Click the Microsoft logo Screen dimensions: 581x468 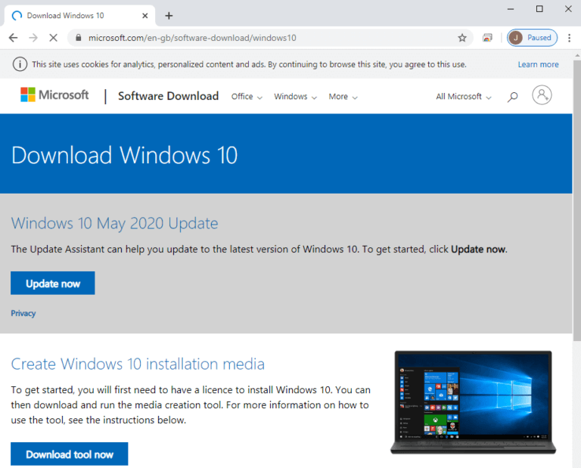click(54, 95)
